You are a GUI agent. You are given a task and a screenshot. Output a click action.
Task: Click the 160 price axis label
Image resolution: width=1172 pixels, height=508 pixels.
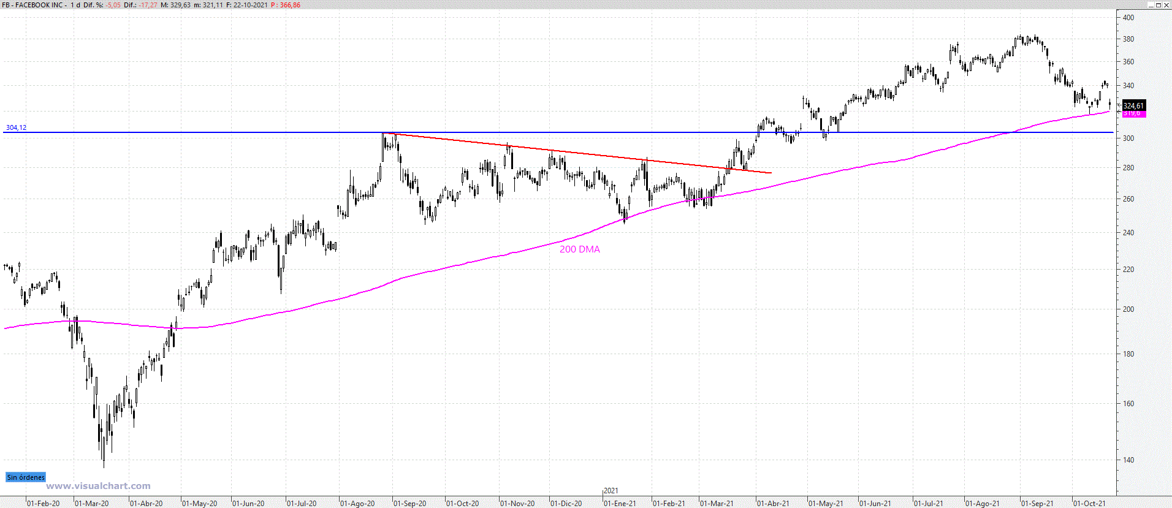pyautogui.click(x=1128, y=404)
